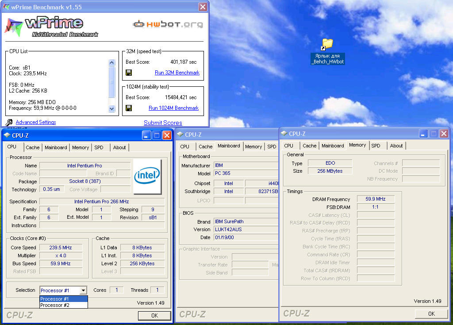Click the CPU List scrollbar thumb
Screen dimensions: 453x325
pos(112,82)
